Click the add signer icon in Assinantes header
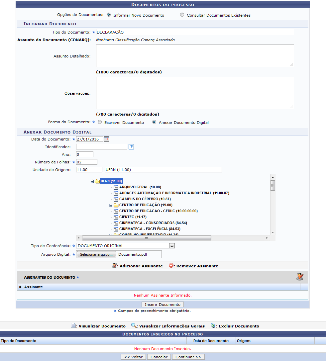 [x=300, y=277]
